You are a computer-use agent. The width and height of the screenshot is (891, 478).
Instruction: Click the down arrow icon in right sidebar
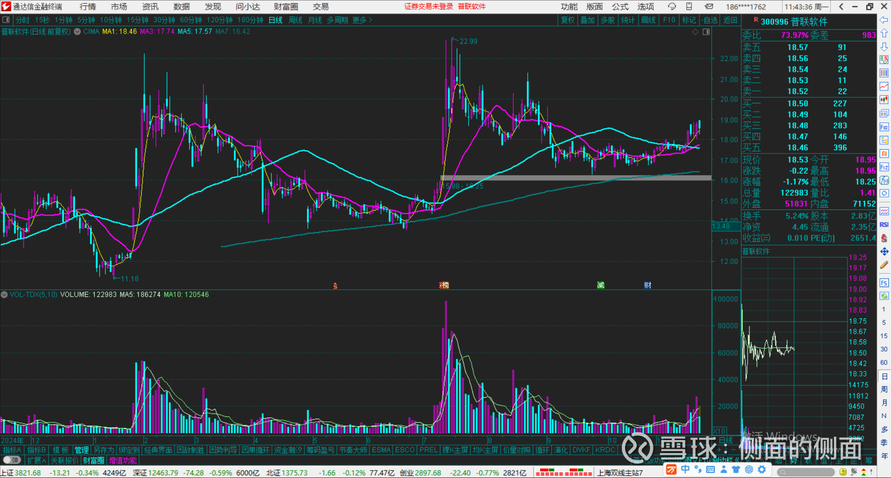[x=884, y=46]
